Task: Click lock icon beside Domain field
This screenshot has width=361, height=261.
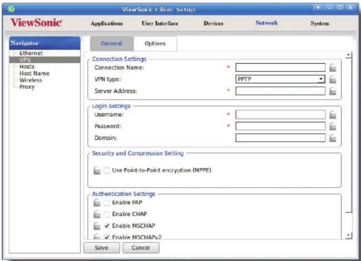Action: 333,138
